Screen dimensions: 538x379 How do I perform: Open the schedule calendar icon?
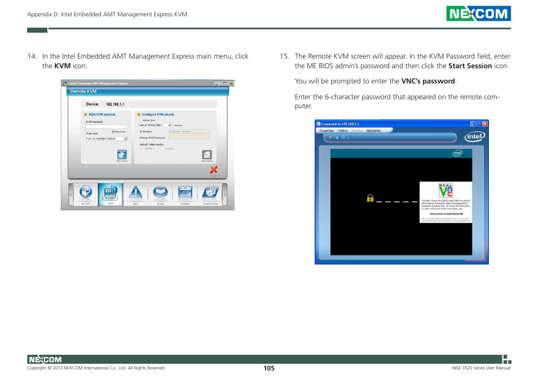tap(186, 193)
